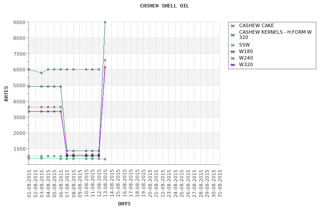329x219 pixels.
Task: Select the W320 legend label
Action: tap(246, 64)
